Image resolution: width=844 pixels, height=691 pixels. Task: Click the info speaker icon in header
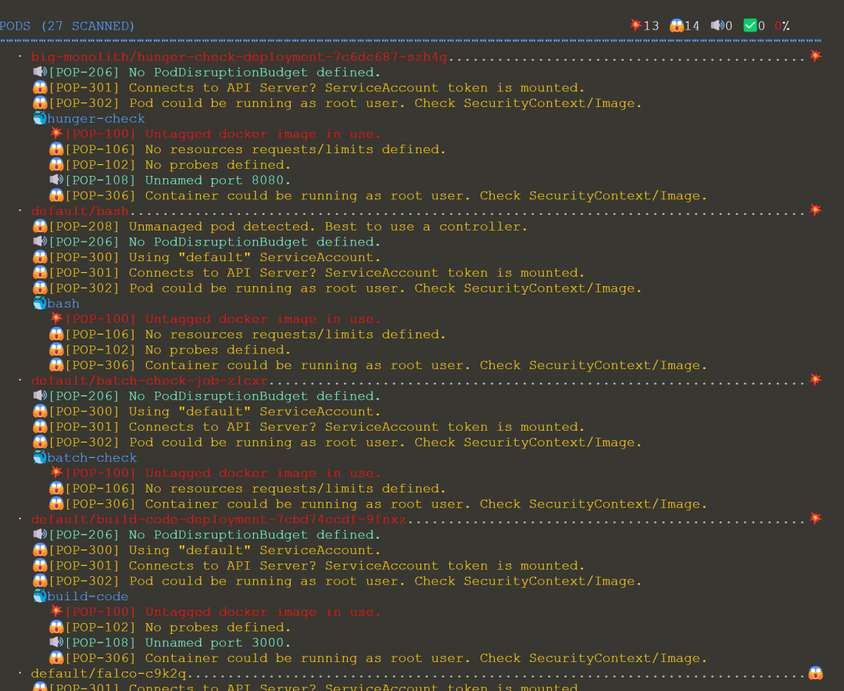[717, 25]
